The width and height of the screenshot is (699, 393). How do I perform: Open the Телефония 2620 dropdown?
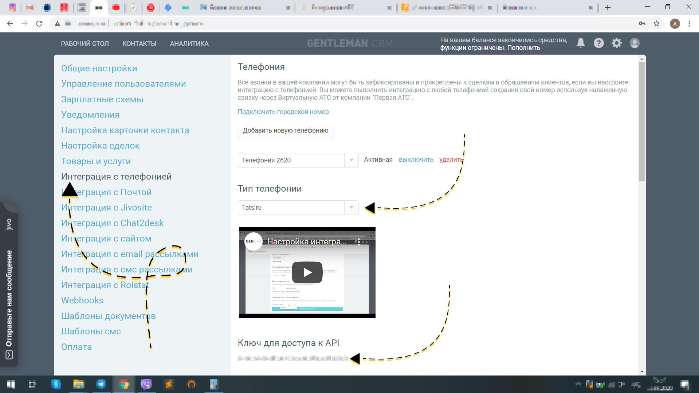pyautogui.click(x=351, y=160)
